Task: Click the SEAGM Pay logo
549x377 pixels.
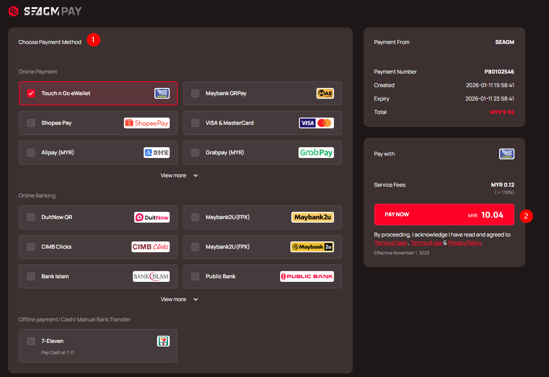Action: pos(45,11)
